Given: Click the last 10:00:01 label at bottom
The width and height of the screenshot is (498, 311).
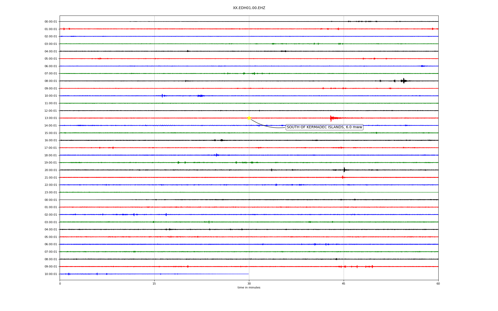Looking at the screenshot, I should (x=51, y=274).
